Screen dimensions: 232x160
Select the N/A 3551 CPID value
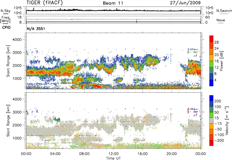click(36, 29)
